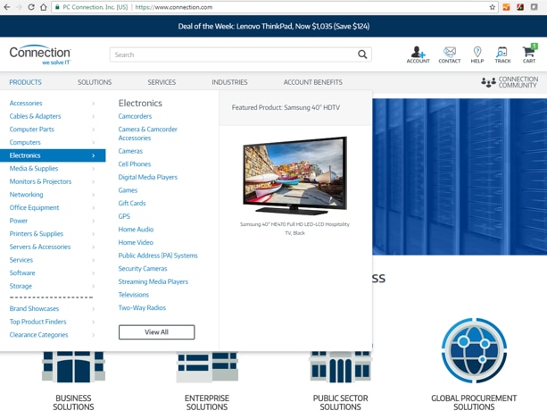Expand the Clearance Categories submenu arrow
Screen dimensions: 547x419
coord(93,335)
